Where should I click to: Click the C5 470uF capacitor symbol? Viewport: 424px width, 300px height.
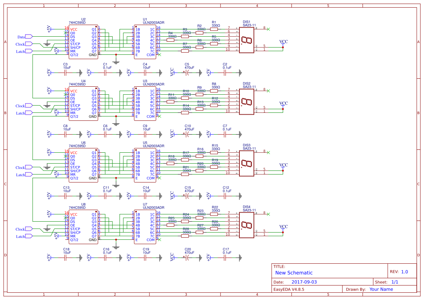187,72
